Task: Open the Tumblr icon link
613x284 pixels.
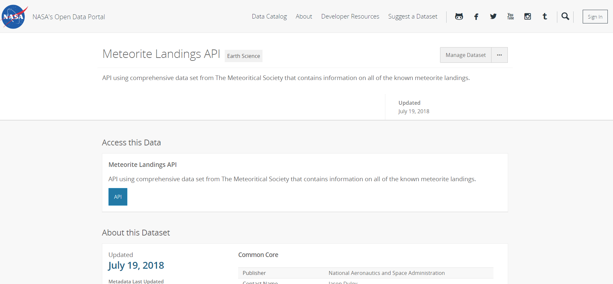Action: (x=545, y=17)
